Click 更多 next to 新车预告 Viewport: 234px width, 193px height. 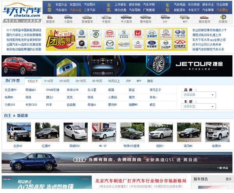[x=229, y=179]
